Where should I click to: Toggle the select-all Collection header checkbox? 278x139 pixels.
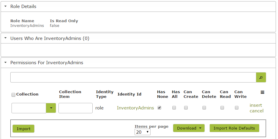pyautogui.click(x=13, y=95)
